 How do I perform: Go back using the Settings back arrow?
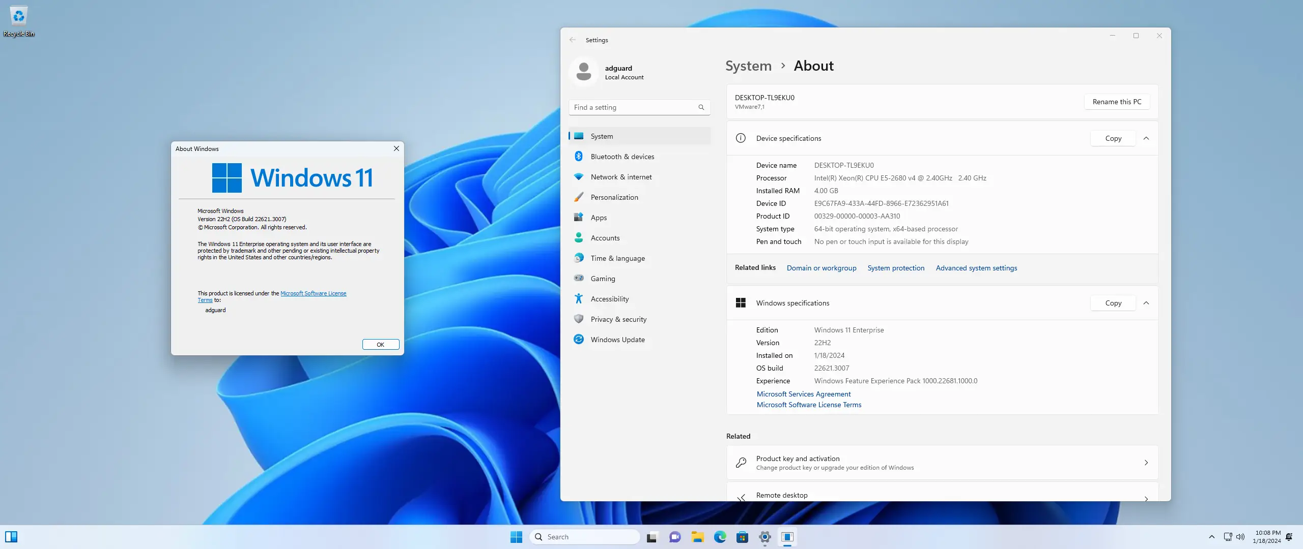(x=573, y=40)
